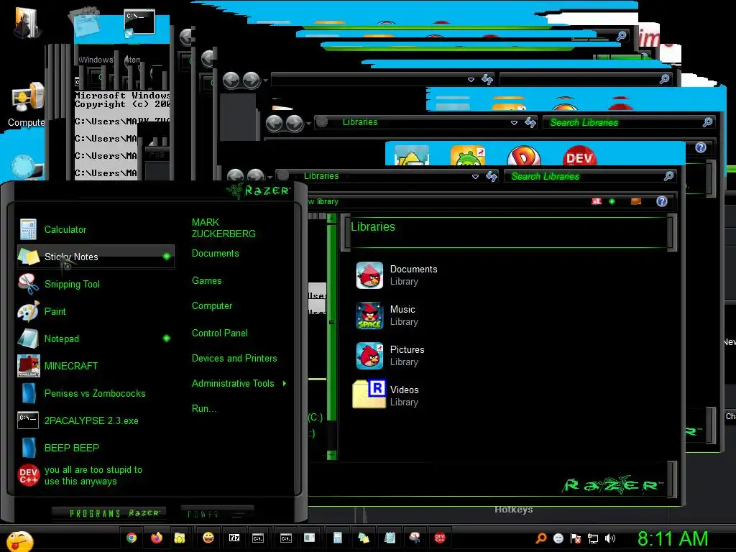Open the Run... dialog entry
Viewport: 736px width, 552px height.
point(204,409)
